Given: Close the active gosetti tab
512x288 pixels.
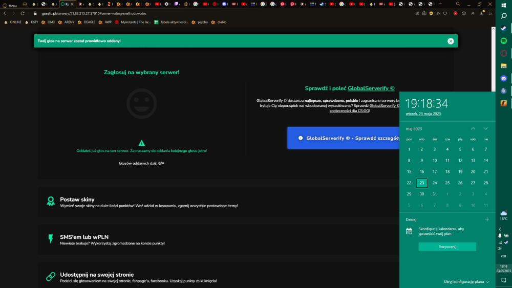Looking at the screenshot, I should point(72,4).
